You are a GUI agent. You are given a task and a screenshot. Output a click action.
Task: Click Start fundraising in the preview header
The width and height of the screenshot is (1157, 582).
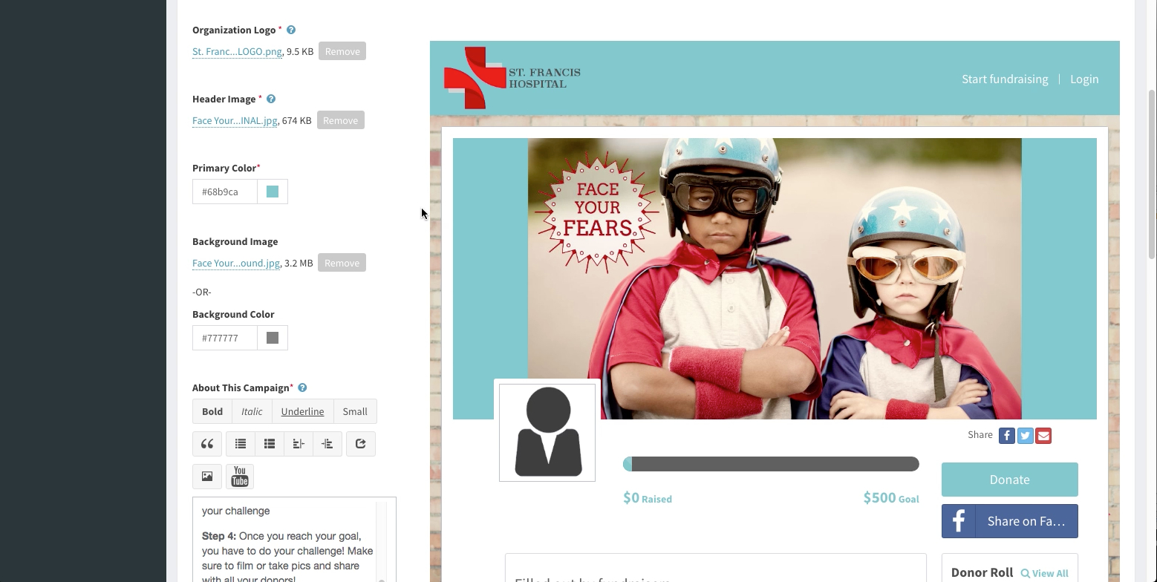coord(1005,79)
